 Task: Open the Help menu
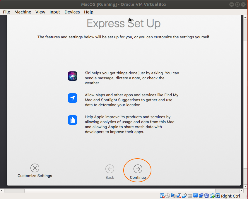pos(88,12)
